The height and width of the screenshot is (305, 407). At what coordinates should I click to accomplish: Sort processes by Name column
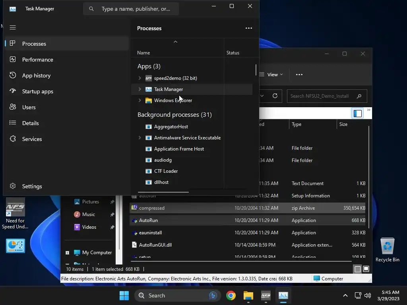pos(143,53)
